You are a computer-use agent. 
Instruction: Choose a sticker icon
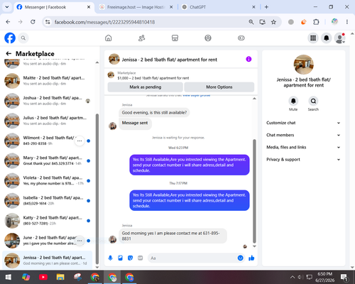click(x=130, y=258)
